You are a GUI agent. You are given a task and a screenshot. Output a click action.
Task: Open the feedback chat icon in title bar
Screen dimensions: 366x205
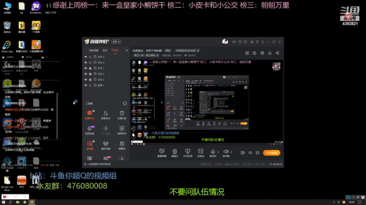click(245, 42)
